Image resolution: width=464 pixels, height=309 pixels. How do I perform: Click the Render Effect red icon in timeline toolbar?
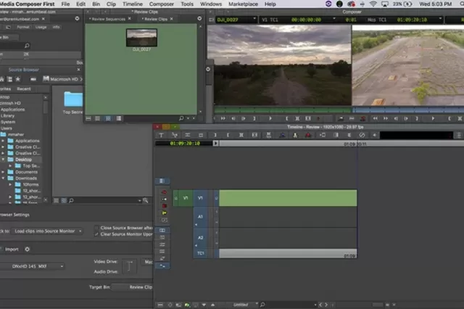click(x=308, y=135)
